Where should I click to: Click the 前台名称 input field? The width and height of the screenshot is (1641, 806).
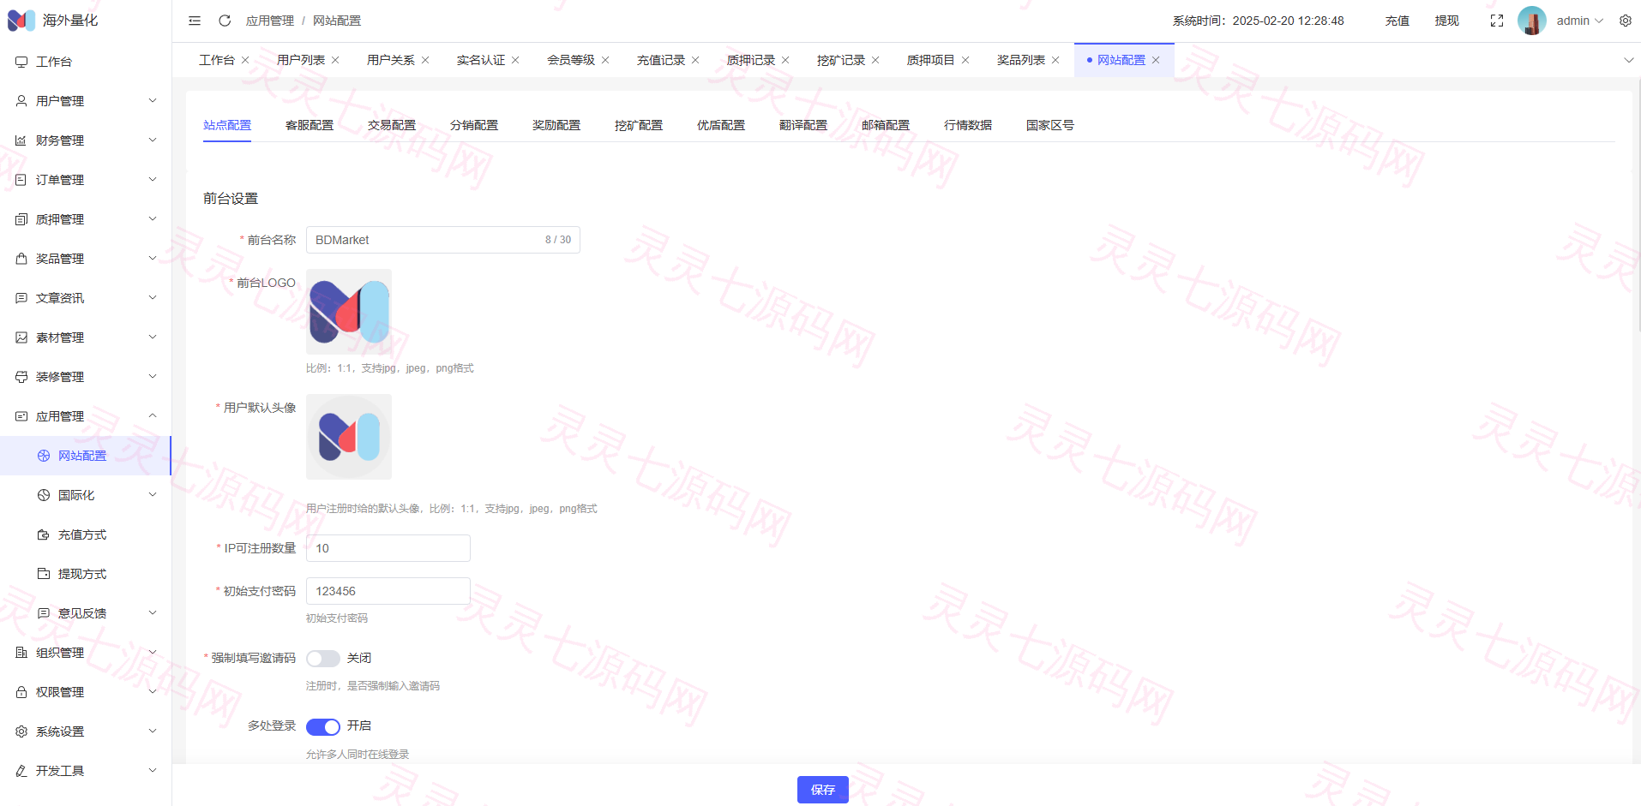click(443, 240)
